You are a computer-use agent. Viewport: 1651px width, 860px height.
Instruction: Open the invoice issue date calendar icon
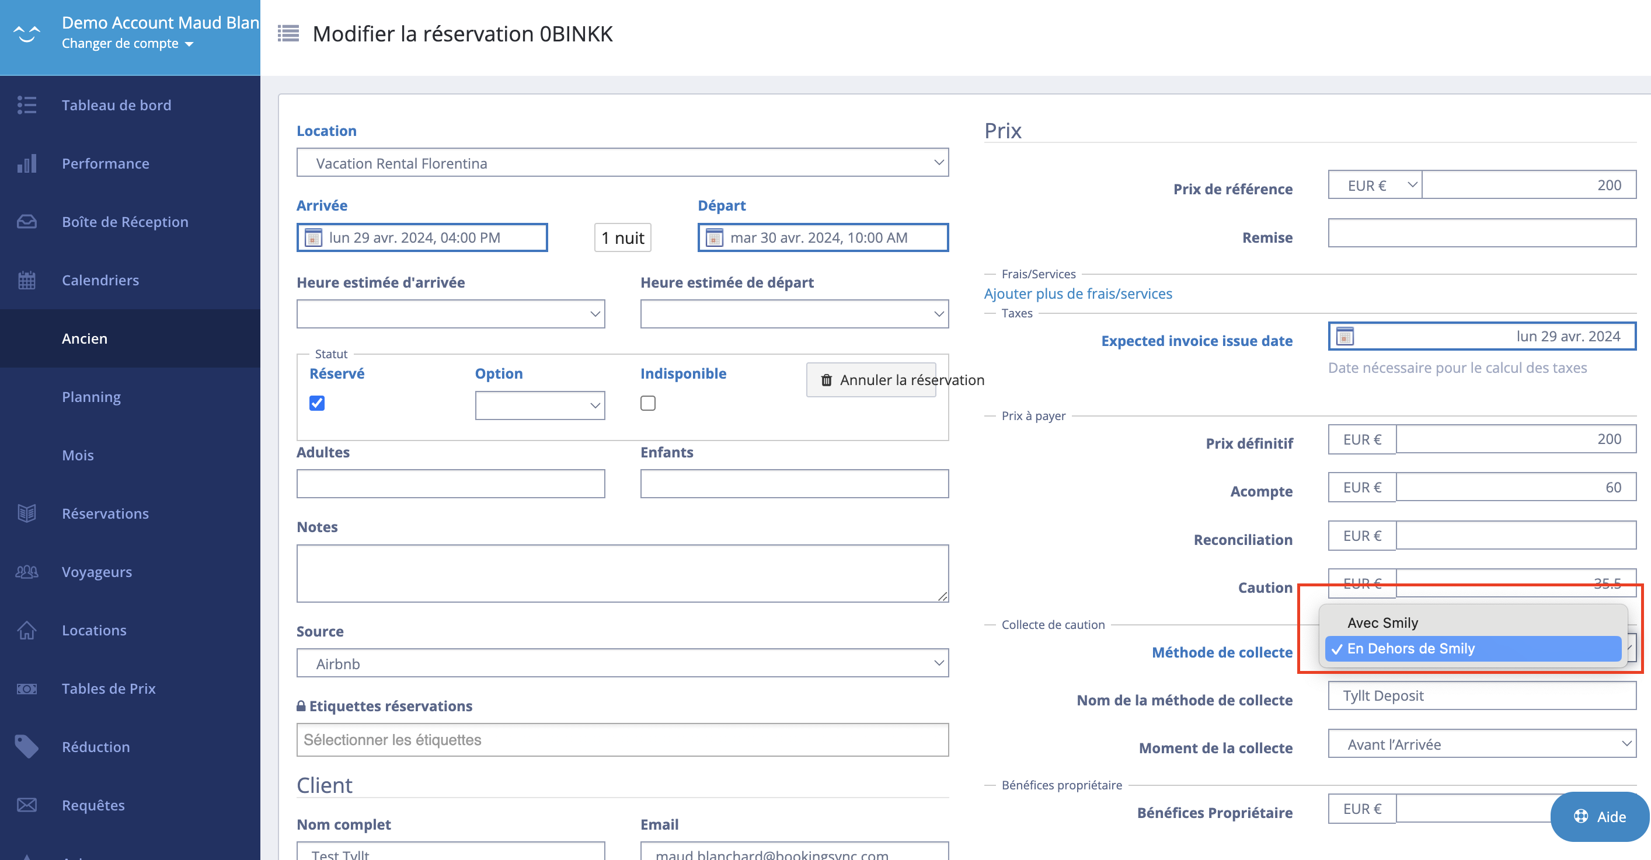coord(1345,336)
